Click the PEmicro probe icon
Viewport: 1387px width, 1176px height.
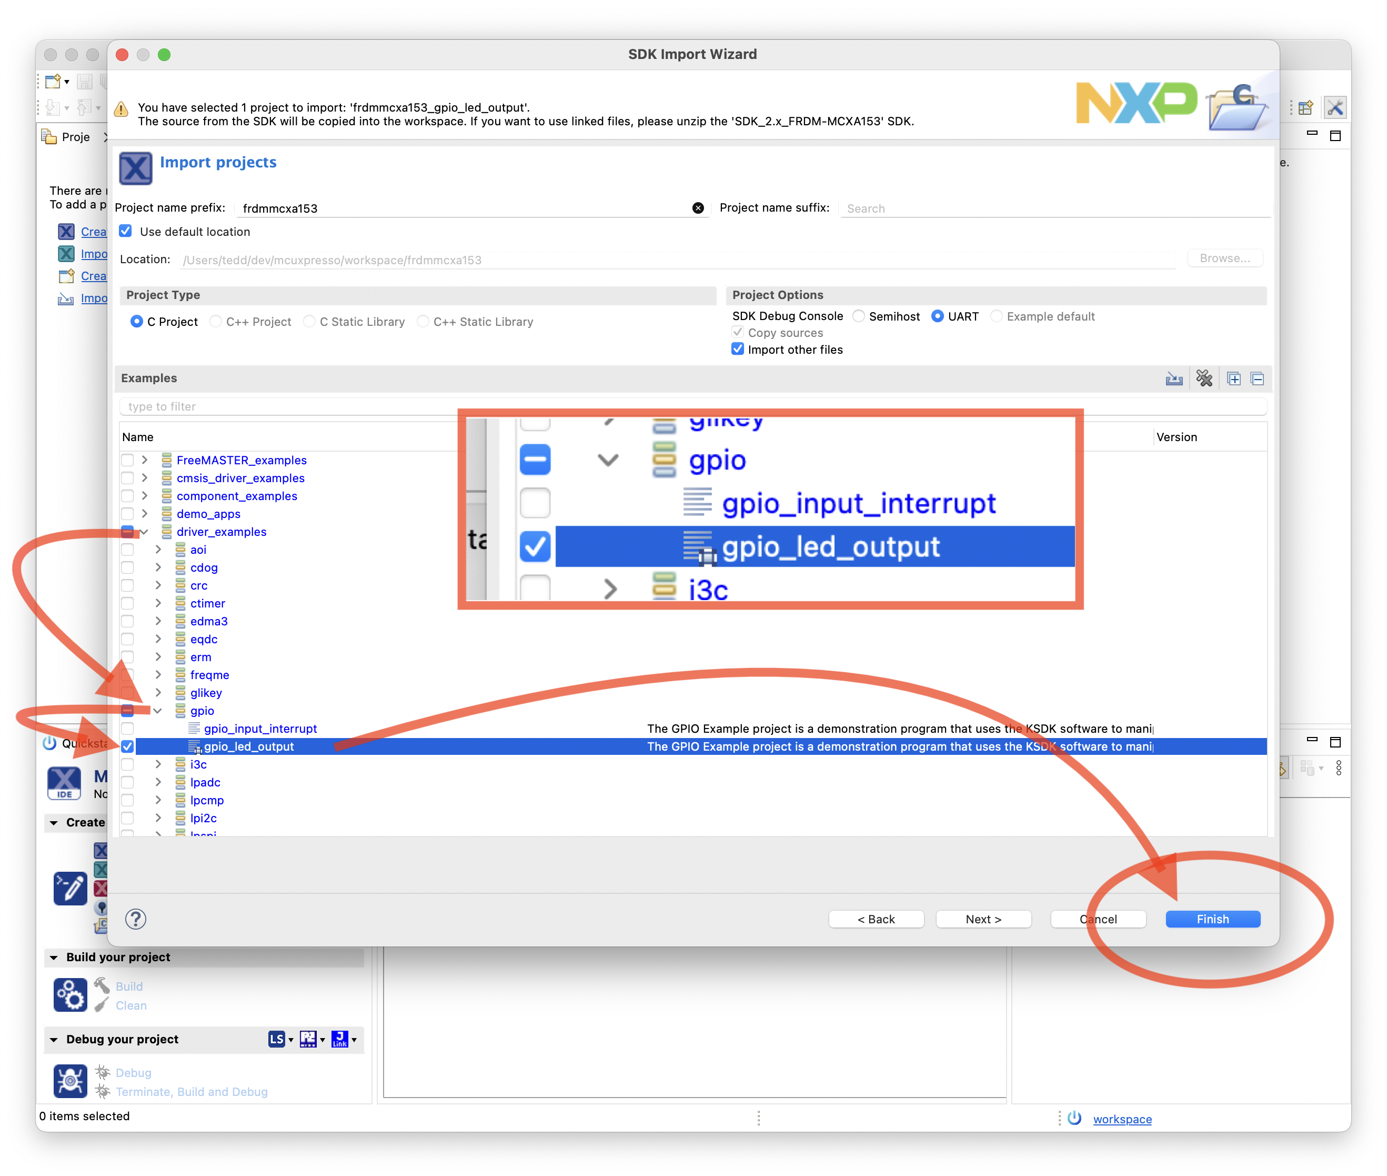click(x=309, y=1039)
